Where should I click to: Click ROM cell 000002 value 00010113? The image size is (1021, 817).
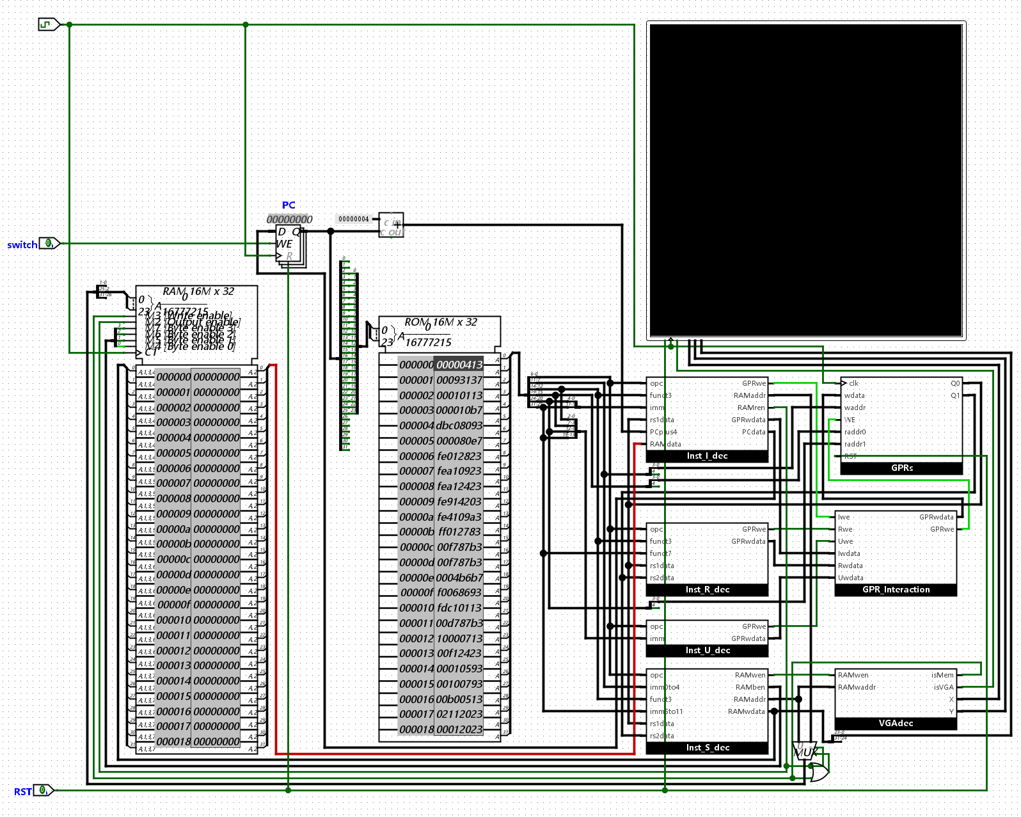pos(459,395)
